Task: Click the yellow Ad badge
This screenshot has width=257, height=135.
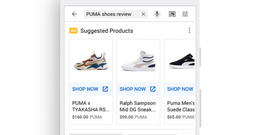Action: (x=73, y=31)
